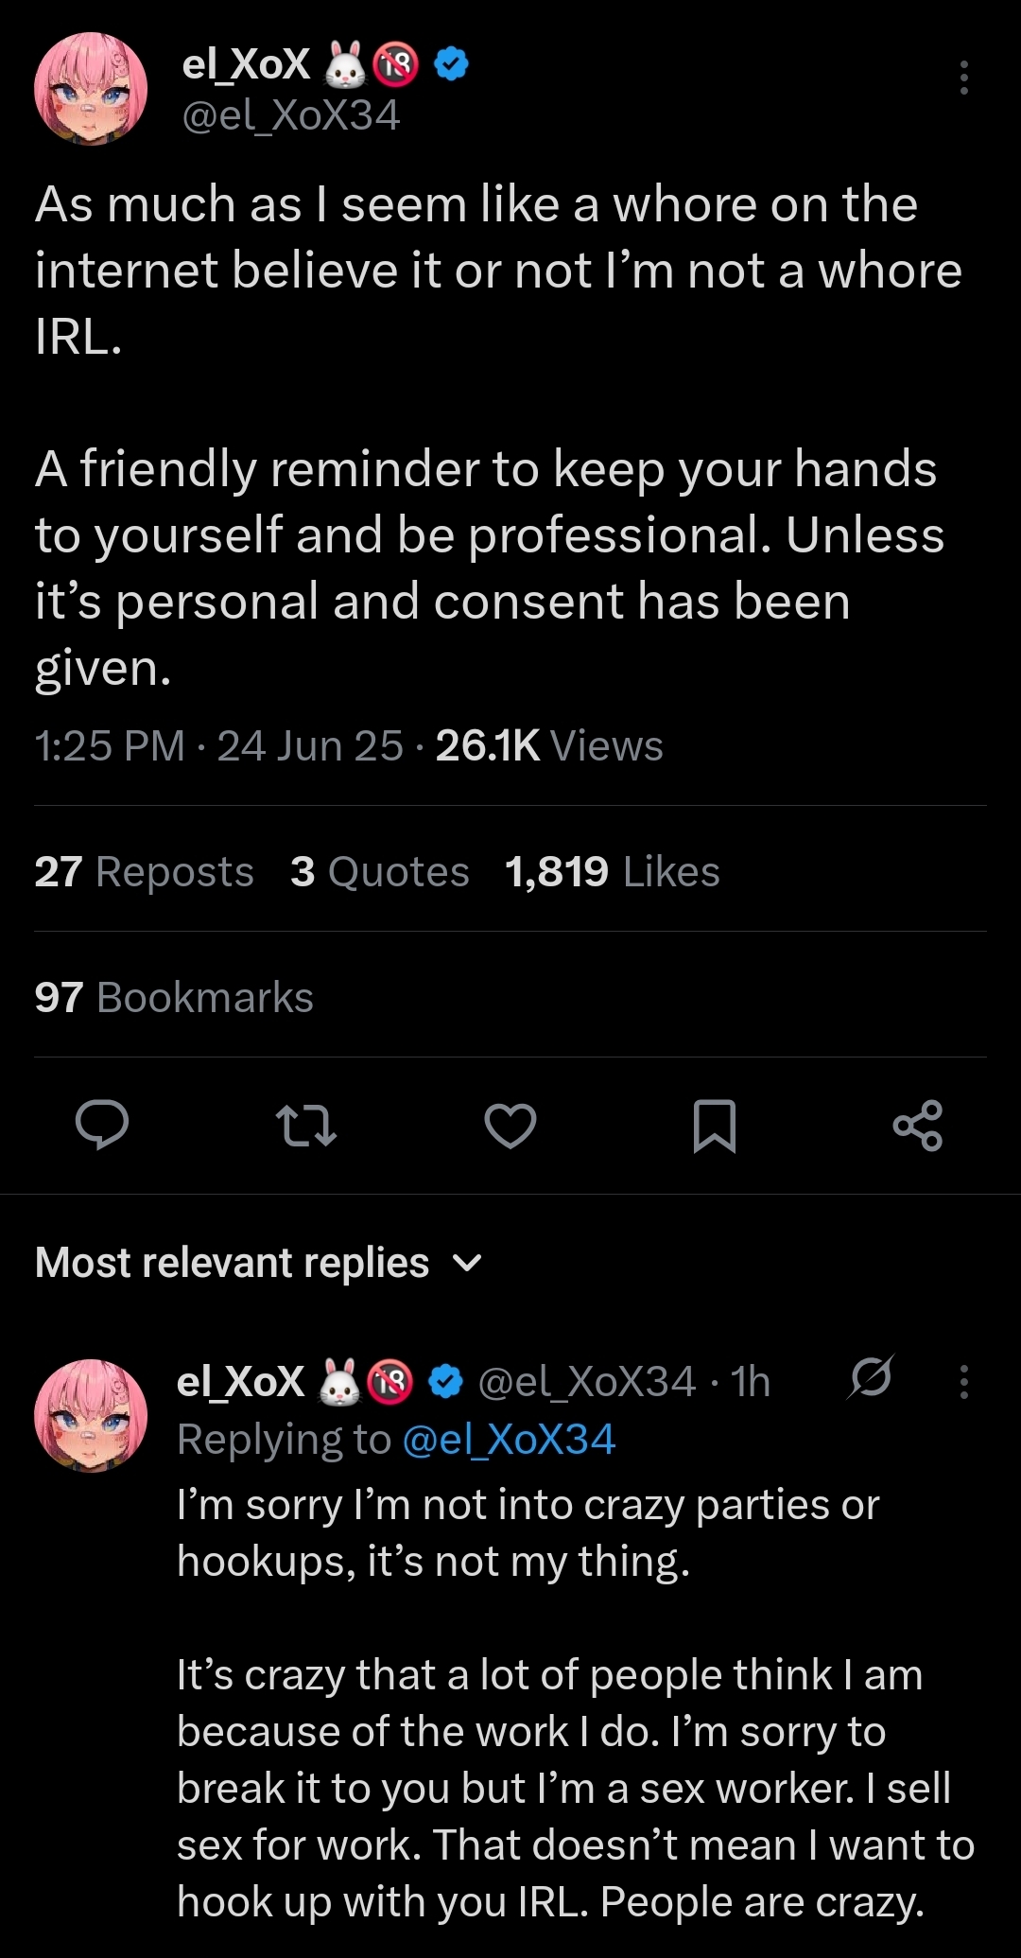1021x1958 pixels.
Task: Tap verified badge on the reply
Action: (x=445, y=1381)
